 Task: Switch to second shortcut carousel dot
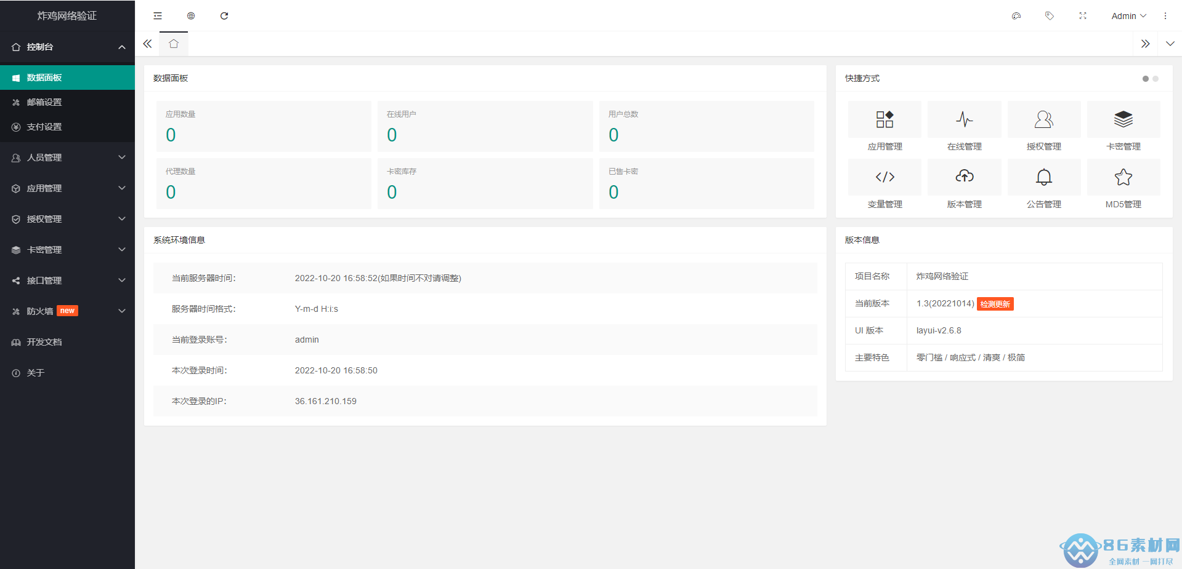click(x=1156, y=79)
